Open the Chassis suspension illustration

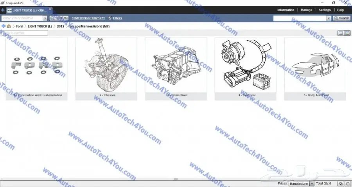click(x=106, y=65)
